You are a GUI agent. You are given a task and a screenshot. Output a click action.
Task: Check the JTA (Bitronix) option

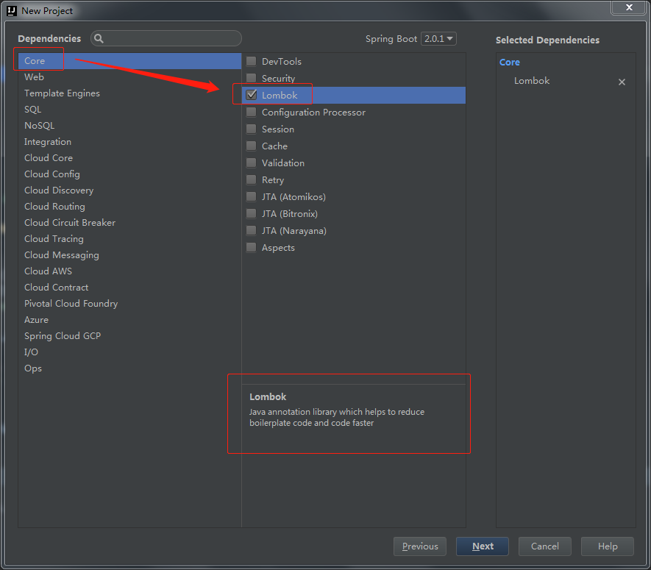(x=251, y=214)
